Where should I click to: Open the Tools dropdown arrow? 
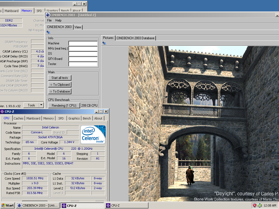click(41, 105)
